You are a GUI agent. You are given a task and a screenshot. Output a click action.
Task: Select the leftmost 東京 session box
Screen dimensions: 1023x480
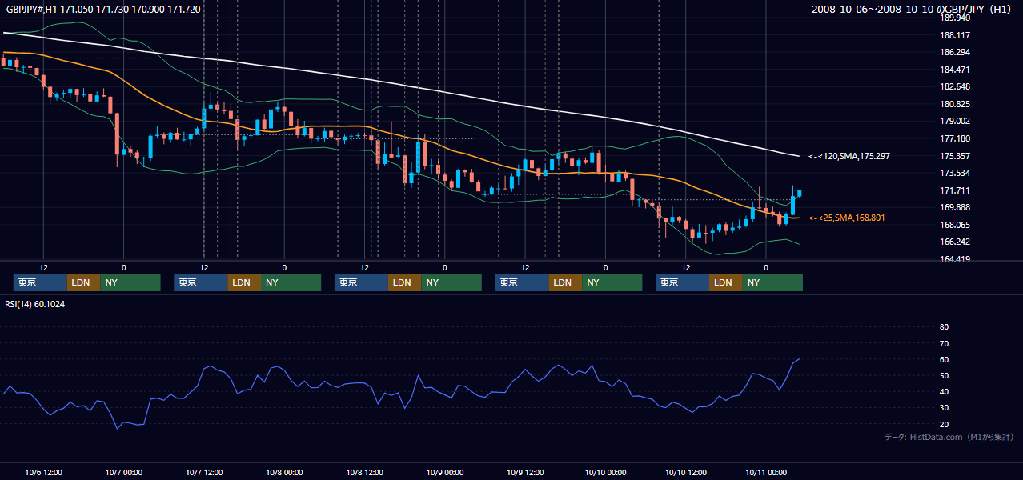[x=40, y=282]
